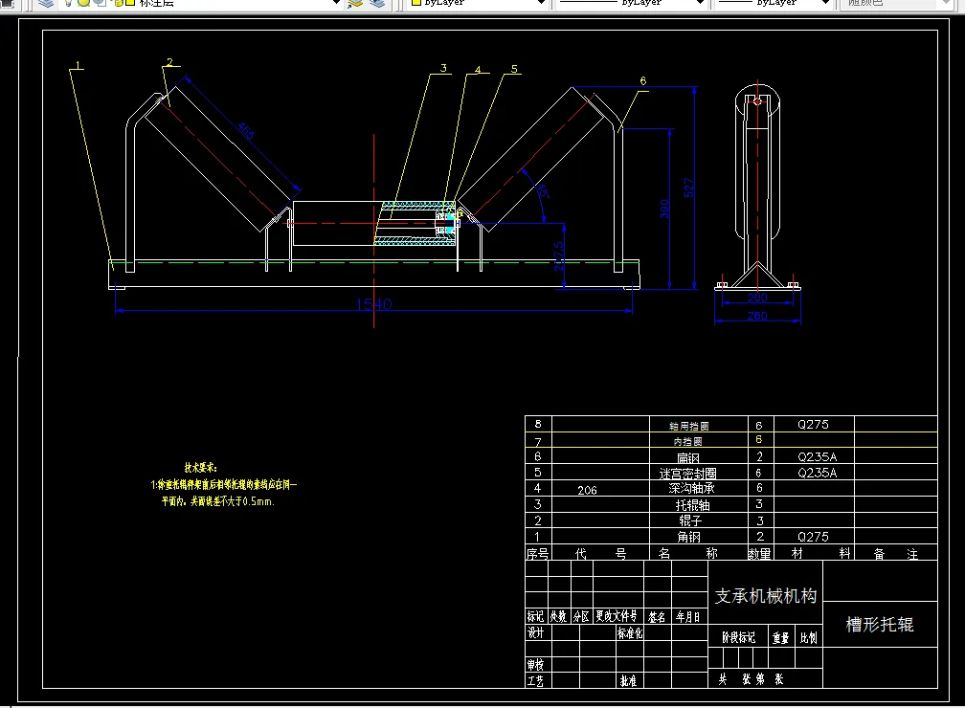Click part balloon number 4
Viewport: 965px width, 708px height.
pos(478,70)
